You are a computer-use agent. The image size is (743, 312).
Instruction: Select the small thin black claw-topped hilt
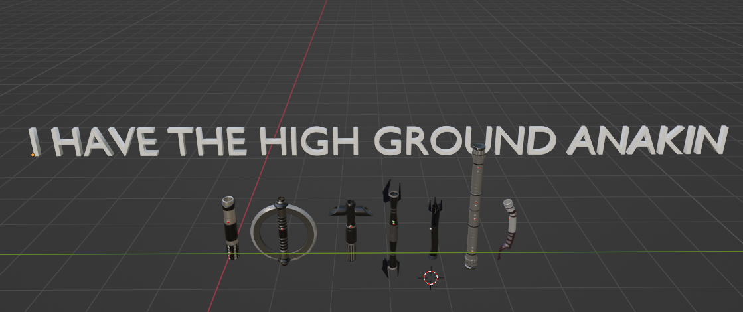434,228
